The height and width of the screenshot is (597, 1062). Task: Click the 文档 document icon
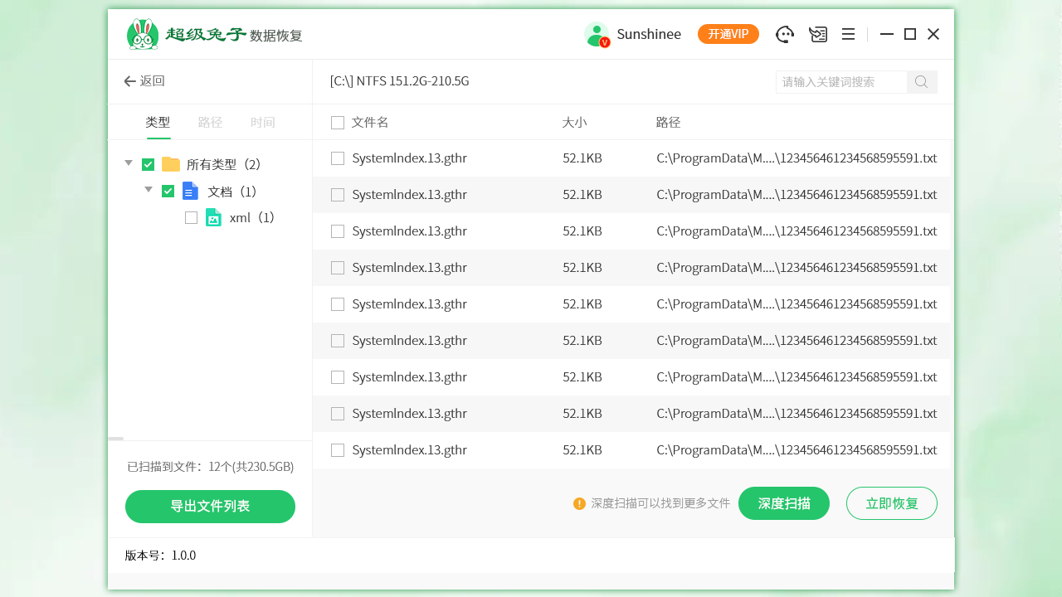coord(191,192)
